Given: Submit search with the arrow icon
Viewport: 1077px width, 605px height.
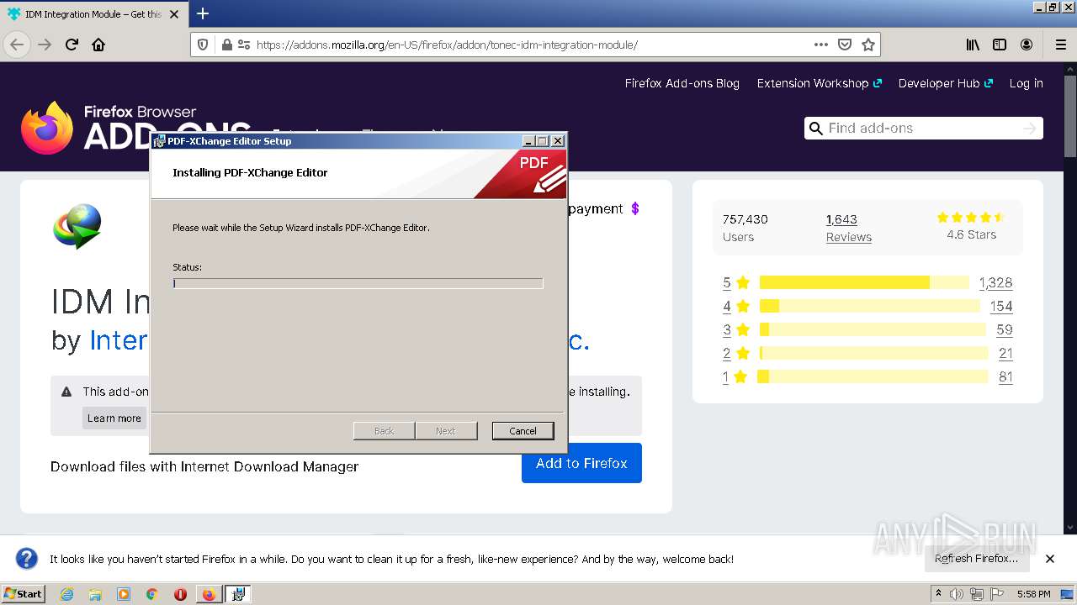Looking at the screenshot, I should 1029,128.
